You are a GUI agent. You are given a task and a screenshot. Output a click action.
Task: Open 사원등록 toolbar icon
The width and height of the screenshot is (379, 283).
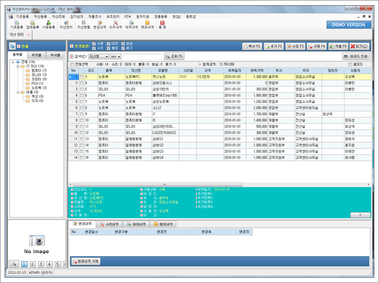click(48, 25)
